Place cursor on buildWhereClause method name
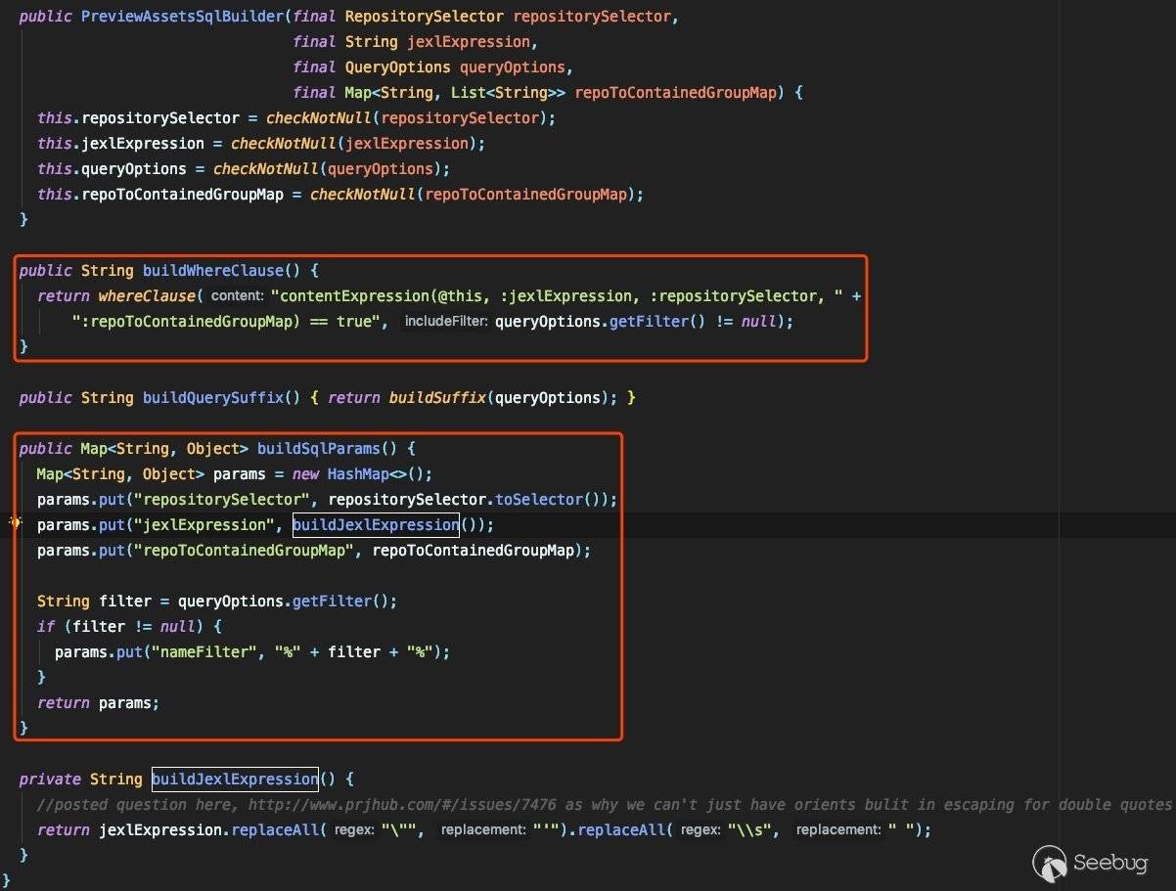This screenshot has height=891, width=1176. (213, 270)
